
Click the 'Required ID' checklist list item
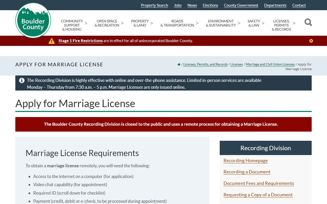click(x=69, y=193)
